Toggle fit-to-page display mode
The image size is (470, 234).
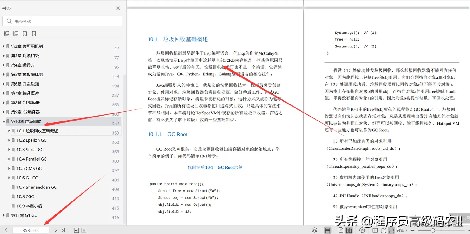383,231
